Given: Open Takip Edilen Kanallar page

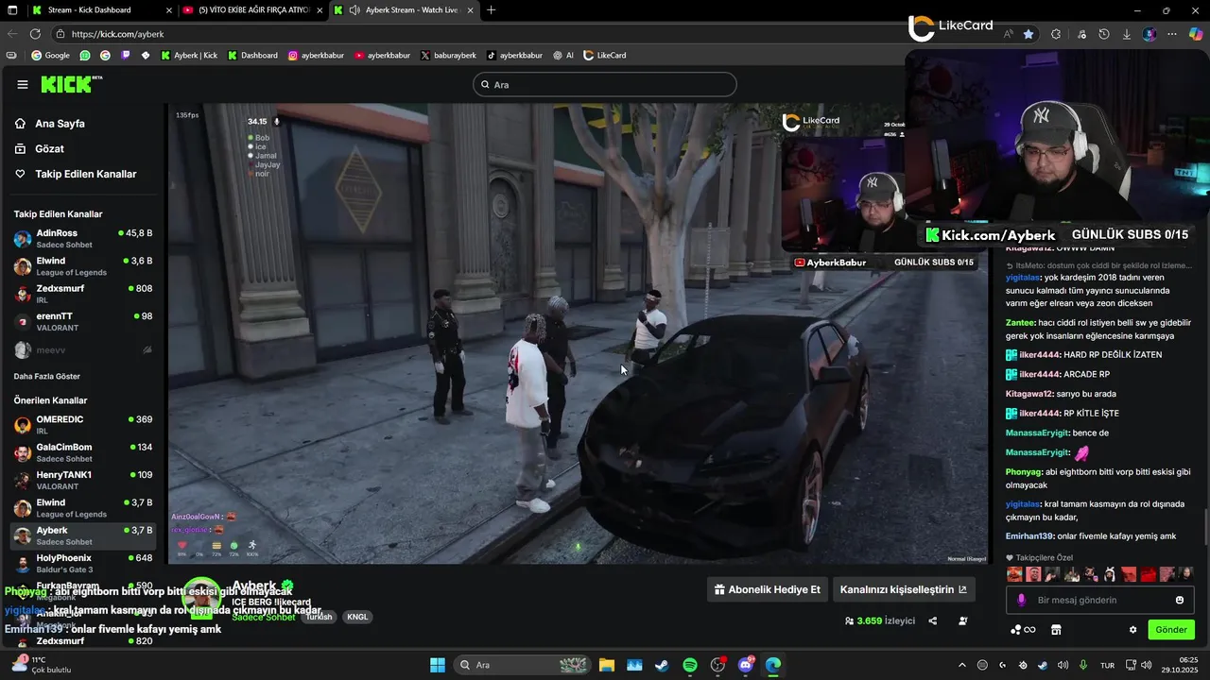Looking at the screenshot, I should [x=85, y=174].
